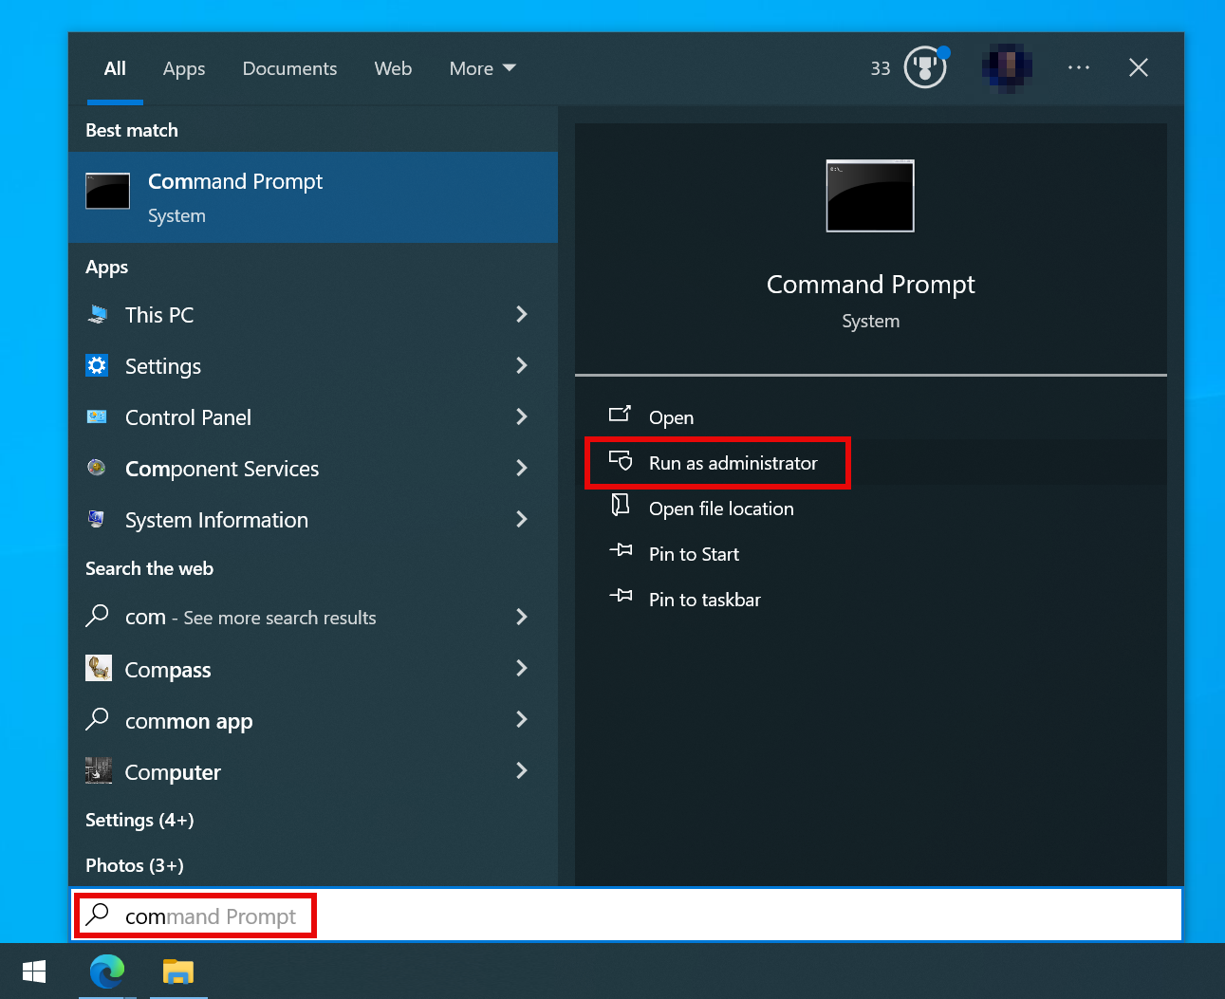Open the Windows Start button
The height and width of the screenshot is (999, 1225).
click(34, 971)
